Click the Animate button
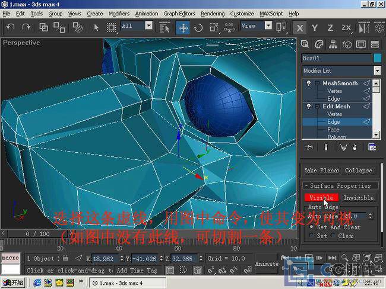This screenshot has width=386, height=289. (x=267, y=264)
